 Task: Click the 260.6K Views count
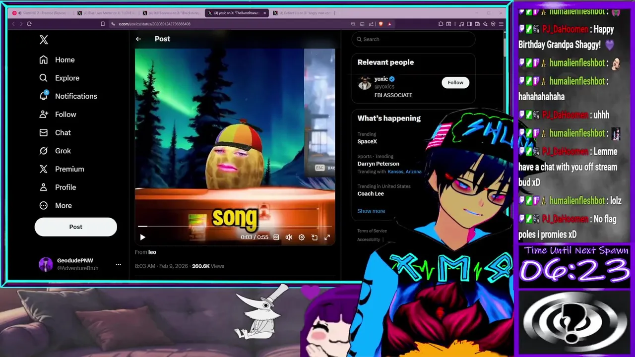click(208, 266)
